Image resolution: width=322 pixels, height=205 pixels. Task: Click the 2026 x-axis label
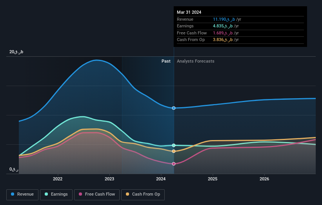point(264,179)
